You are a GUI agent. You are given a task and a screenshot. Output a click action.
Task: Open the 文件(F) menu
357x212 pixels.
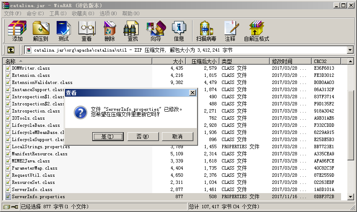point(13,13)
